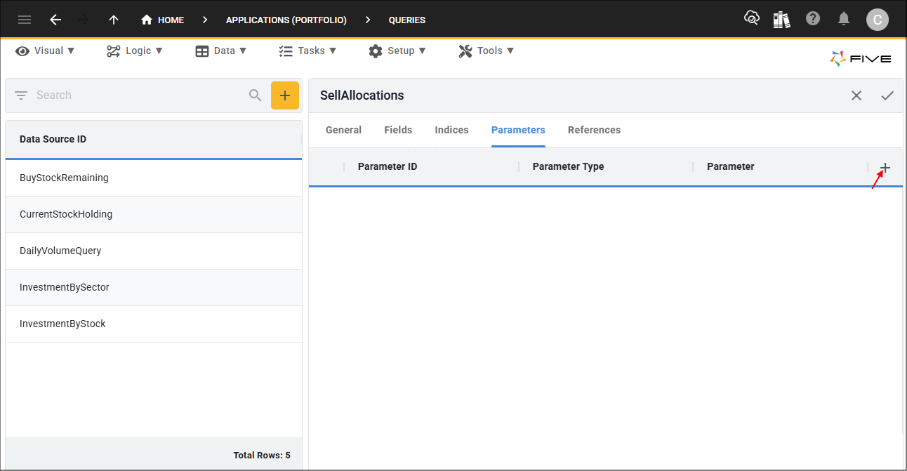Screen dimensions: 907x471
Task: Select the InvestmentBySector row
Action: point(154,287)
